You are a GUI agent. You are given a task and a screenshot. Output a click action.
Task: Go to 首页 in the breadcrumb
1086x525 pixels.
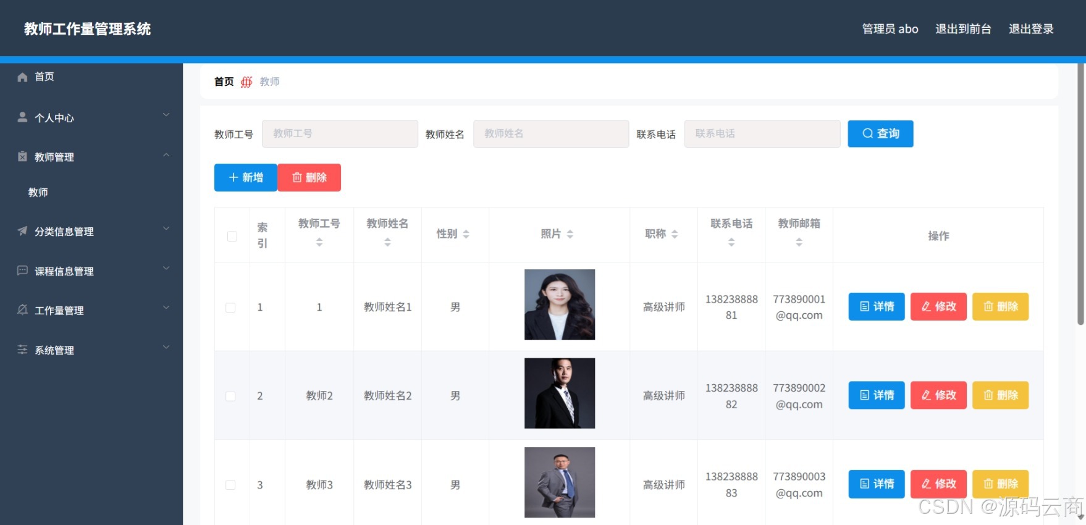[x=224, y=82]
